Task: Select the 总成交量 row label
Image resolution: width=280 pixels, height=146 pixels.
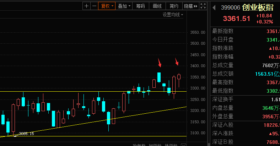Action: (x=223, y=65)
